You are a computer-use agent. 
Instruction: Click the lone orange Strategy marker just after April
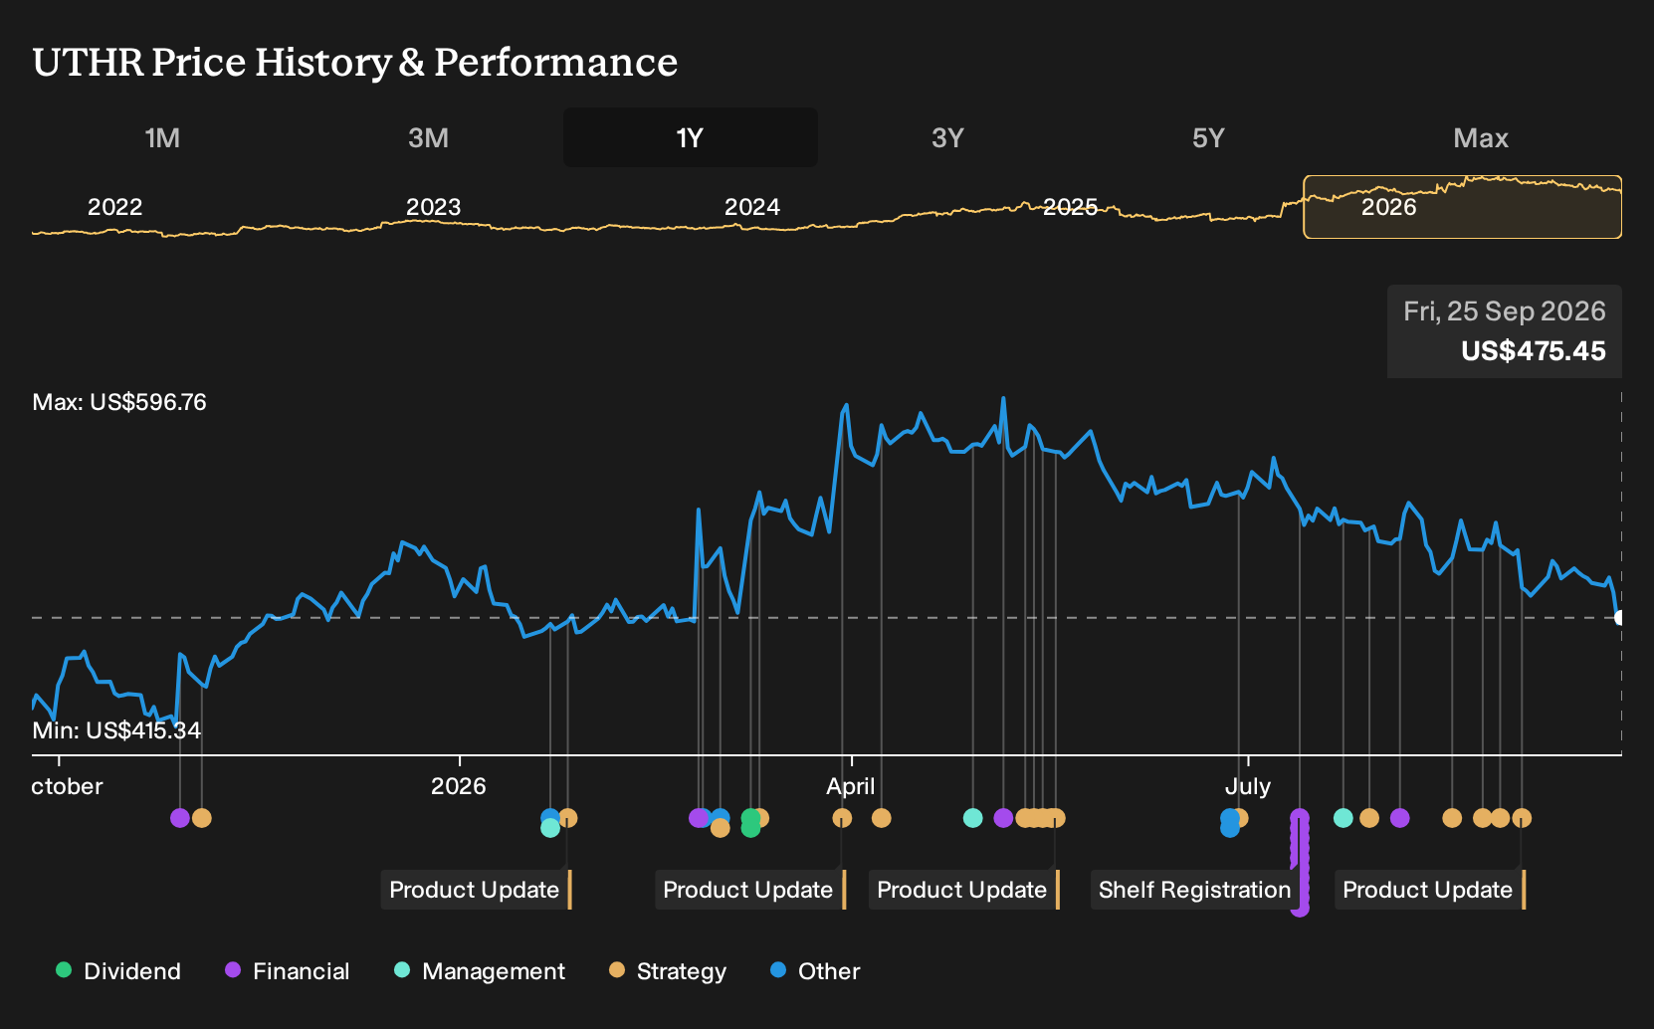pos(882,818)
